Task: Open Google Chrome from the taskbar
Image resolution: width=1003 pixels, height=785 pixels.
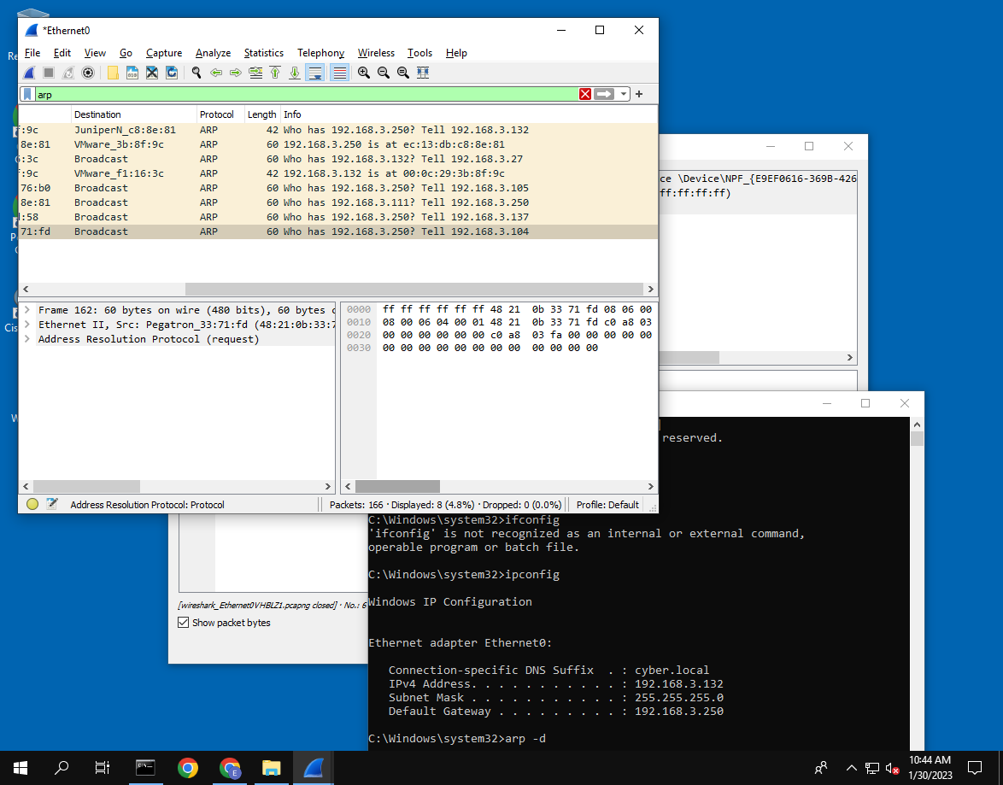Action: tap(187, 768)
